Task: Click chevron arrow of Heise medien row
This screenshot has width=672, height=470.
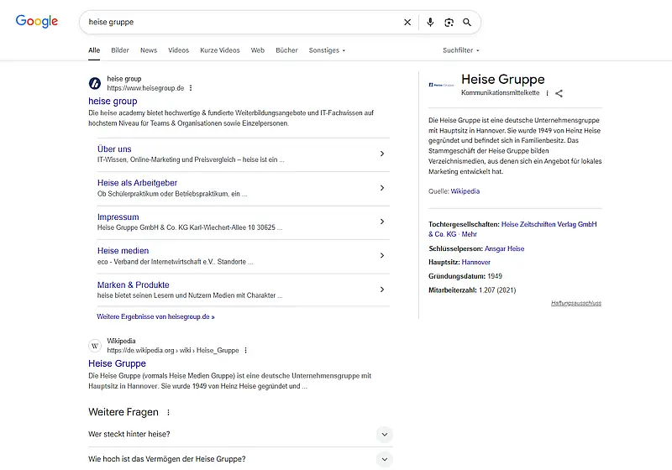Action: [382, 255]
